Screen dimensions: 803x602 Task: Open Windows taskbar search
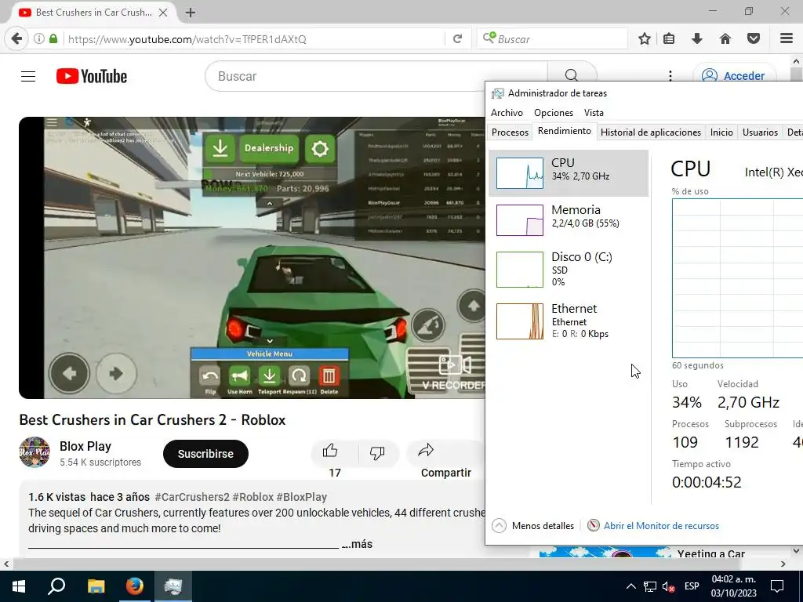(x=56, y=586)
